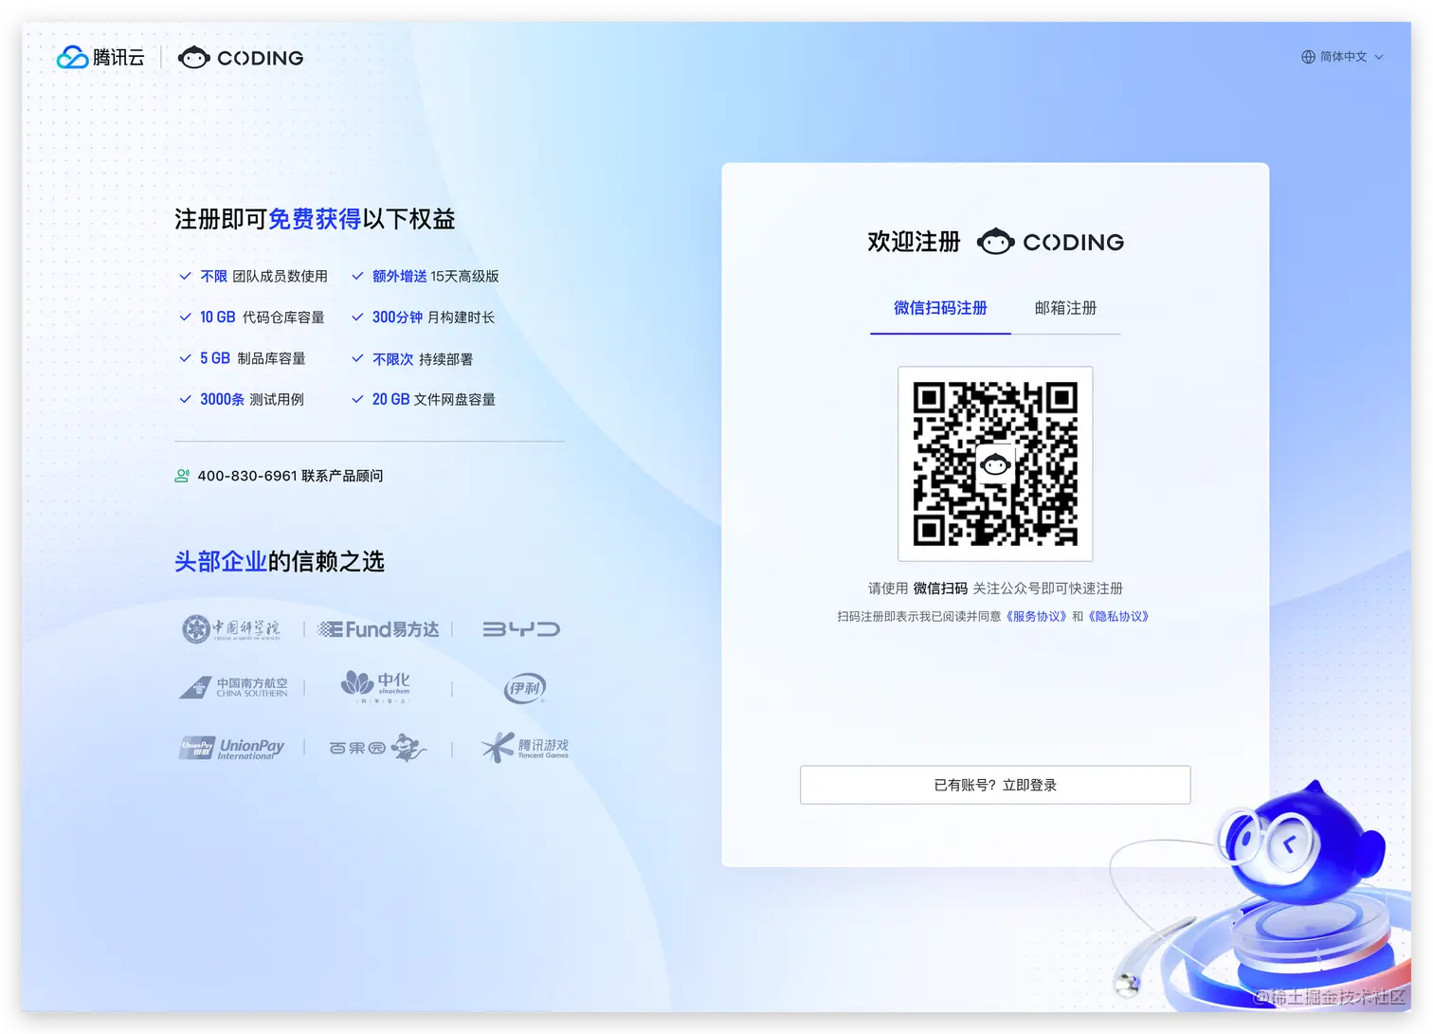Click the 3000条 测试用例 text
Screen dimensions: 1433x1034
252,399
